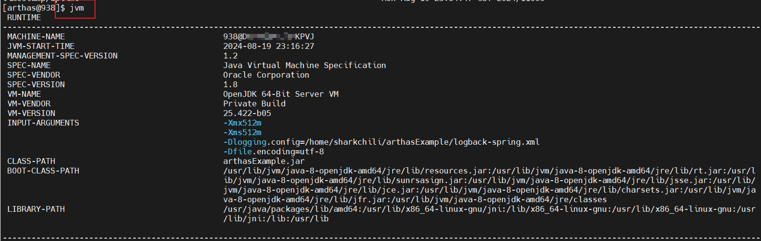
Task: Click the Private Build value
Action: click(254, 104)
